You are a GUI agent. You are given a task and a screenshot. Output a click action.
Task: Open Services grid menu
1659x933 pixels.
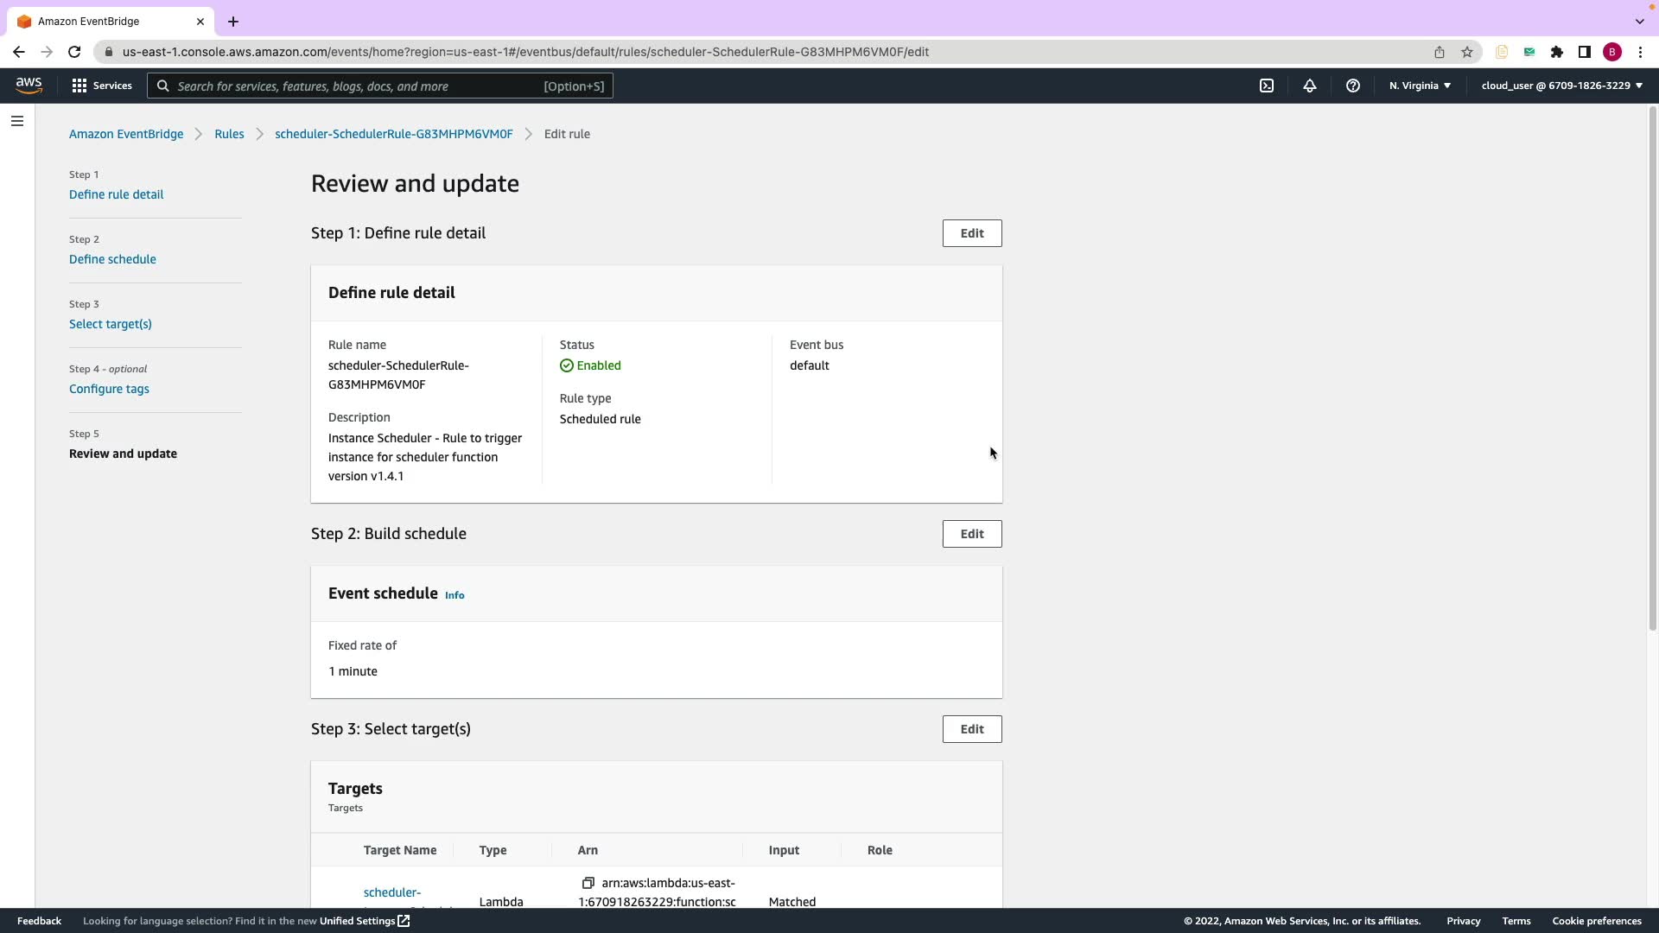pos(102,86)
